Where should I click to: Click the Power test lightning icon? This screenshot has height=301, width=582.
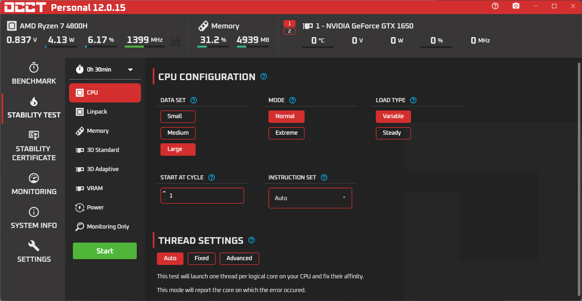[80, 207]
